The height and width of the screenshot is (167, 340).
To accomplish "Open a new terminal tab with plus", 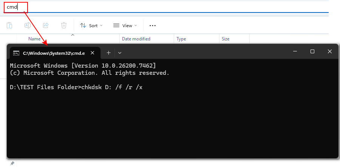I will click(109, 53).
